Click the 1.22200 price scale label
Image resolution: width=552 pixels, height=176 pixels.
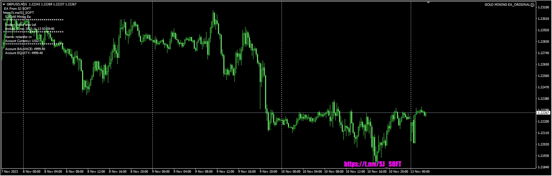pos(544,122)
